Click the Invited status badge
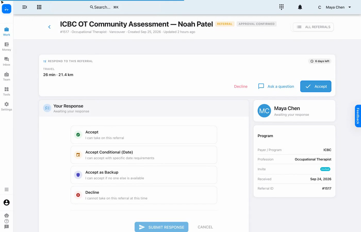 (325, 169)
